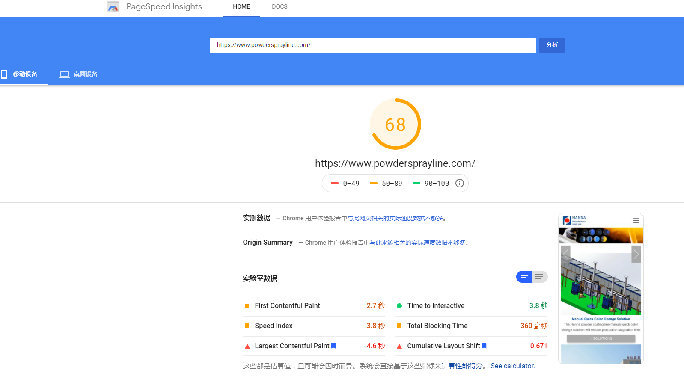The height and width of the screenshot is (385, 684).
Task: Click the previous arrow in preview carousel
Action: (566, 254)
